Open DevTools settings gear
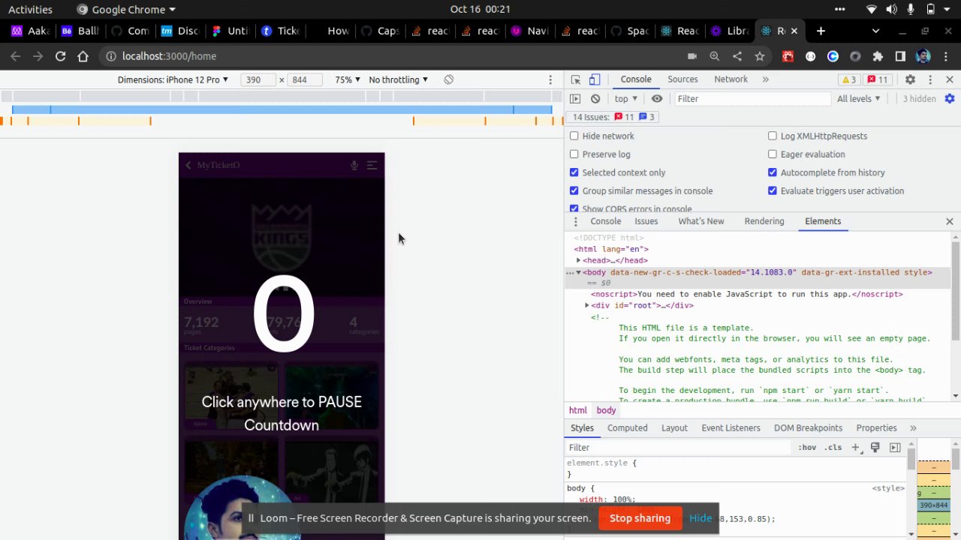This screenshot has height=540, width=961. 910,79
